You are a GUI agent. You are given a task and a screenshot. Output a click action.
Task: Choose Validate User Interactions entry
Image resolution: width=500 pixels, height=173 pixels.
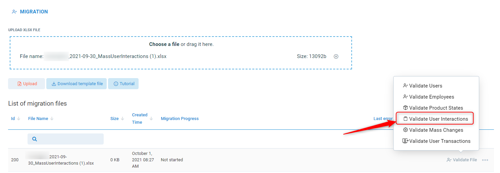tap(438, 119)
